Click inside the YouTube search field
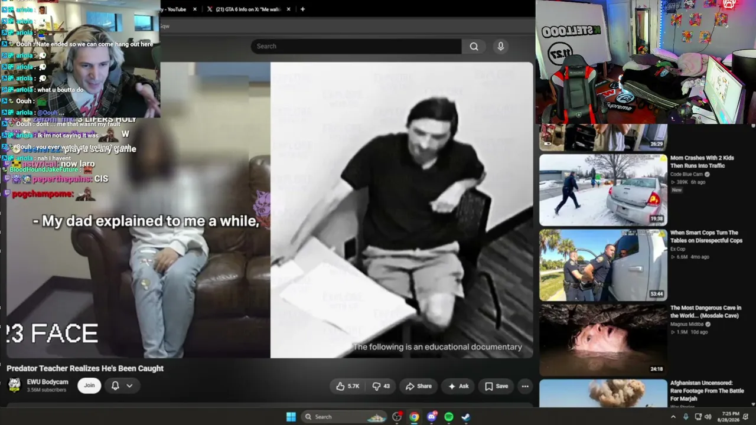756x425 pixels. click(x=356, y=46)
